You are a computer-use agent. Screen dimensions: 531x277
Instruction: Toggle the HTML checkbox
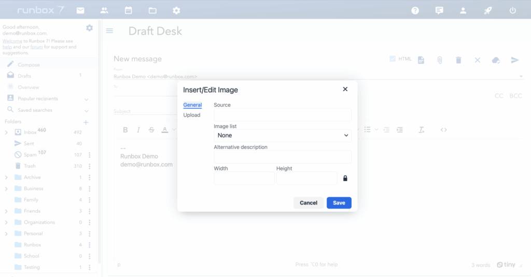[393, 59]
